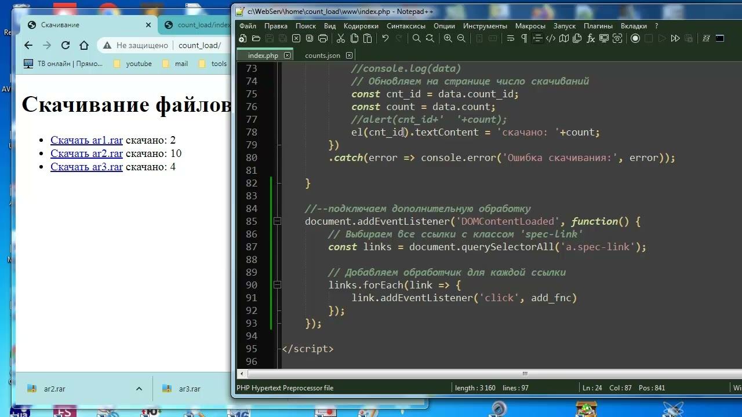Image resolution: width=742 pixels, height=417 pixels.
Task: Close the counts.json tab
Action: tap(349, 56)
